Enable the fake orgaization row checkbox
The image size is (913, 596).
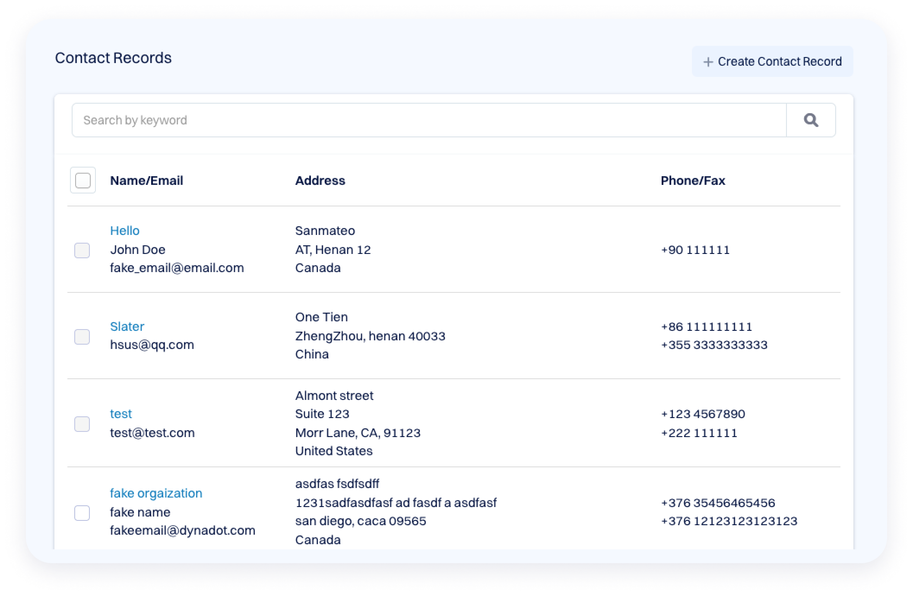(x=82, y=513)
